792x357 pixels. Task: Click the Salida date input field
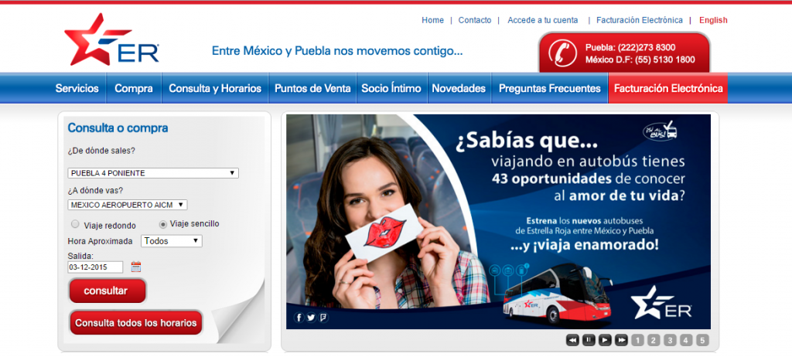pos(95,267)
